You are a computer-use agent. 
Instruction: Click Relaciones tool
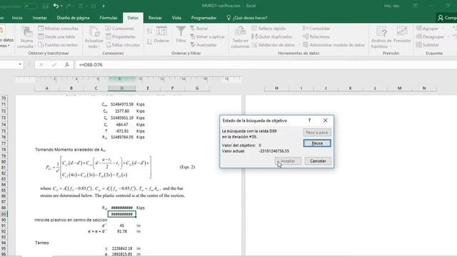pos(316,36)
